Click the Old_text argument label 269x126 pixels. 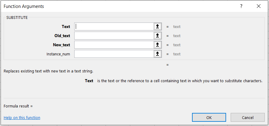[62, 36]
